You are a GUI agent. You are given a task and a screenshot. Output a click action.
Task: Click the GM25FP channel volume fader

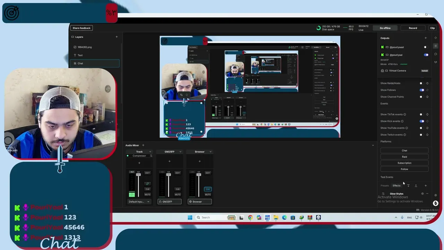[169, 174]
